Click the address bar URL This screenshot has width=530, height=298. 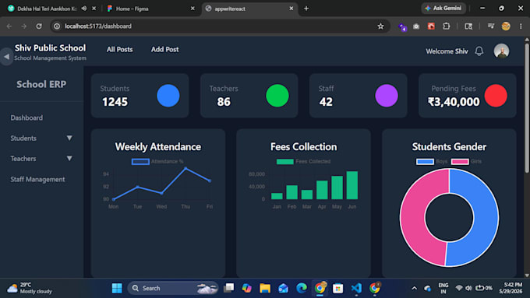click(x=98, y=26)
